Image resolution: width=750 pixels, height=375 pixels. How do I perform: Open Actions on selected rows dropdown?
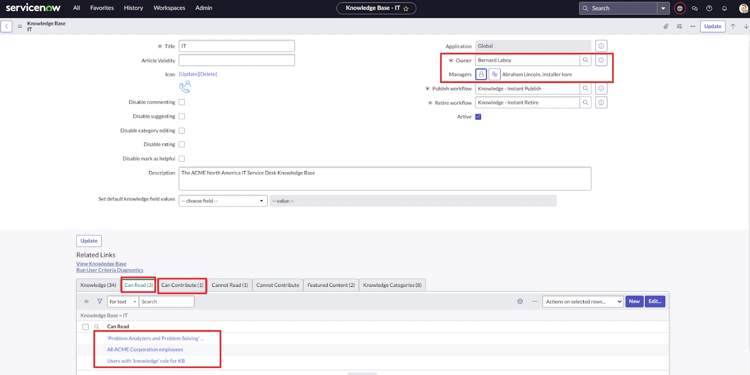coord(583,301)
